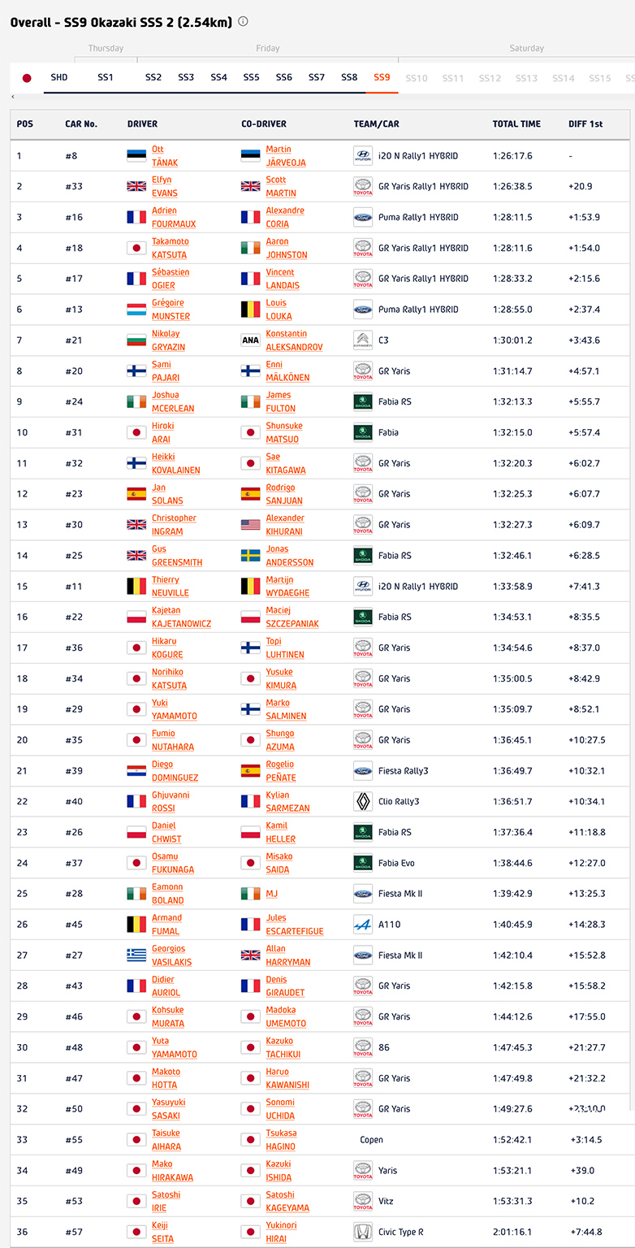The height and width of the screenshot is (1248, 635).
Task: Select the SS5 stage tab
Action: [251, 78]
